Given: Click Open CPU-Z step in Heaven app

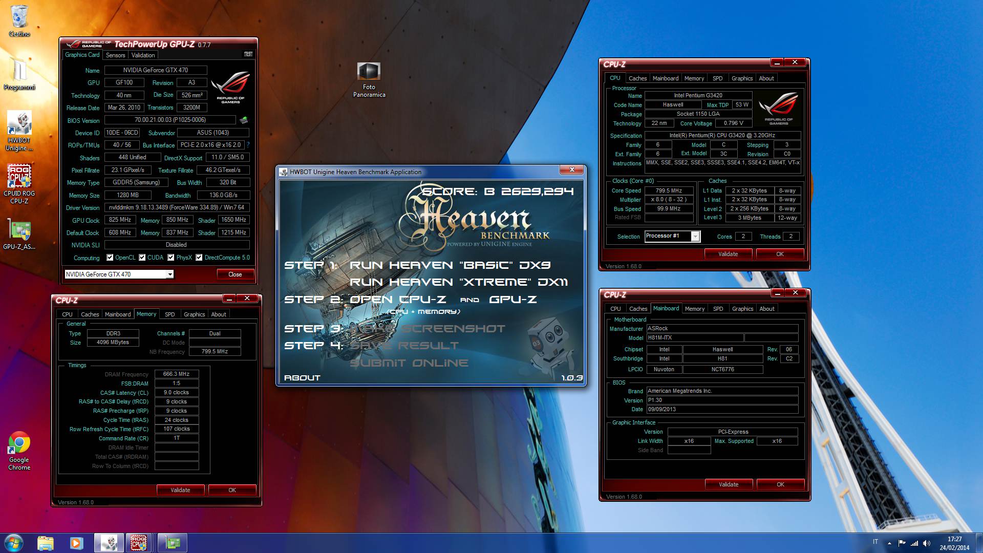Looking at the screenshot, I should point(398,300).
